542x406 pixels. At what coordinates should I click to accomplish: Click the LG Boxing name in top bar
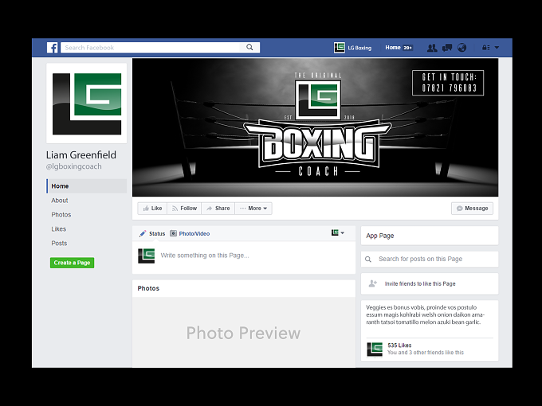tap(359, 48)
